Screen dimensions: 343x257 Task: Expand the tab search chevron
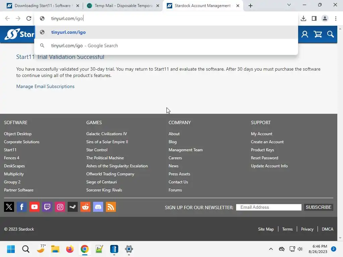point(289,5)
